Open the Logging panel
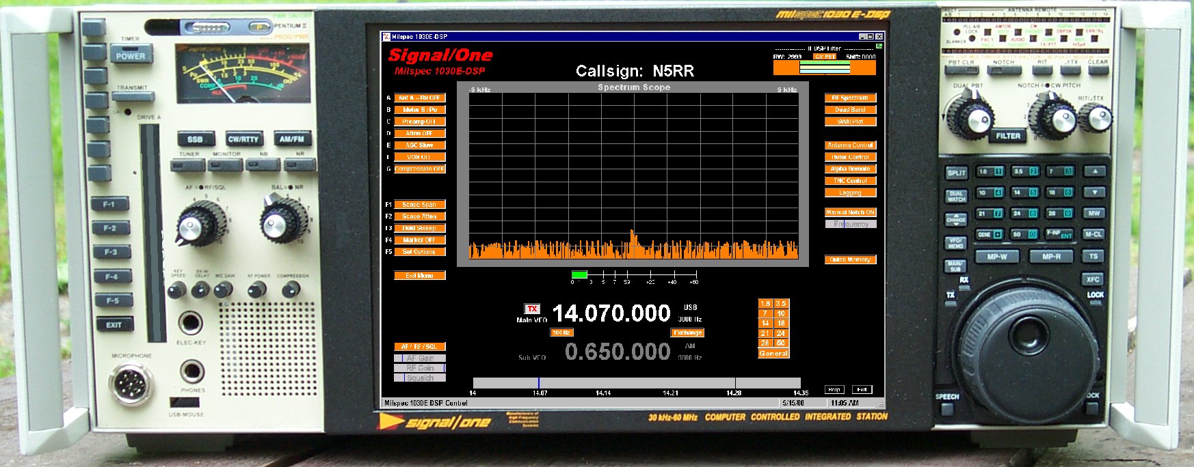The image size is (1194, 467). (x=851, y=193)
